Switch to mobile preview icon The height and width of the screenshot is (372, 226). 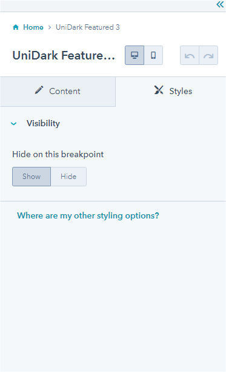pos(153,55)
